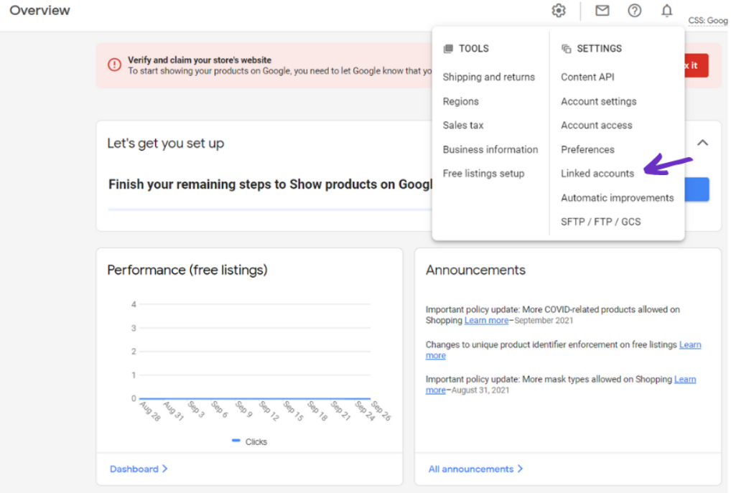The width and height of the screenshot is (731, 493).
Task: Select Automatic improvements
Action: (x=617, y=197)
